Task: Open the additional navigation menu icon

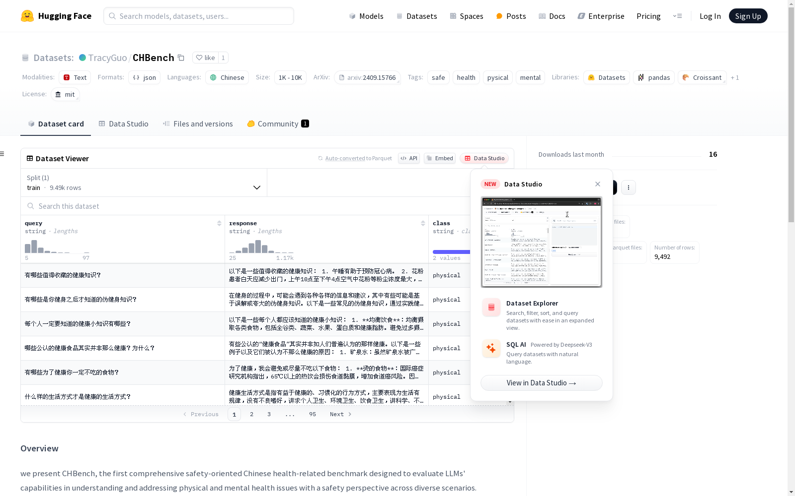Action: tap(677, 16)
